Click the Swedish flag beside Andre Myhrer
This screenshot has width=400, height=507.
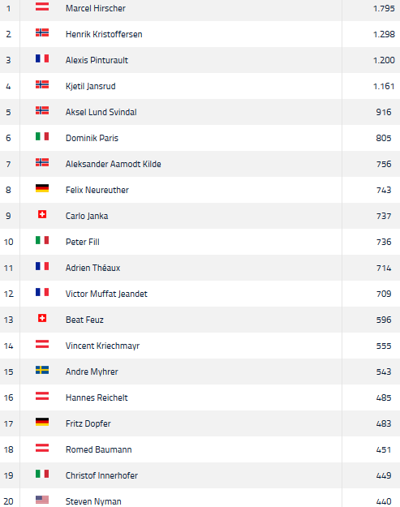click(x=42, y=370)
